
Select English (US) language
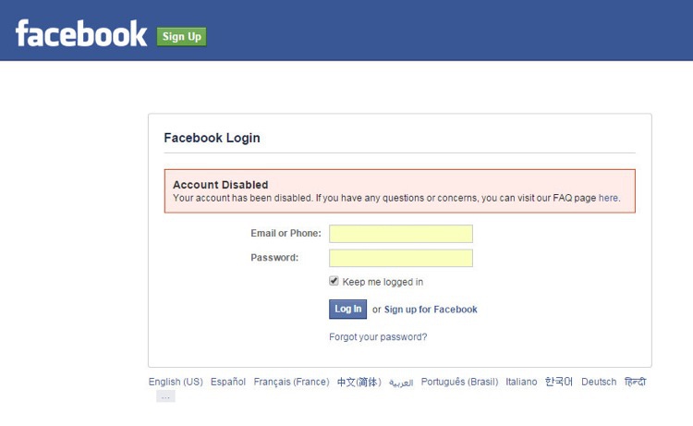176,382
